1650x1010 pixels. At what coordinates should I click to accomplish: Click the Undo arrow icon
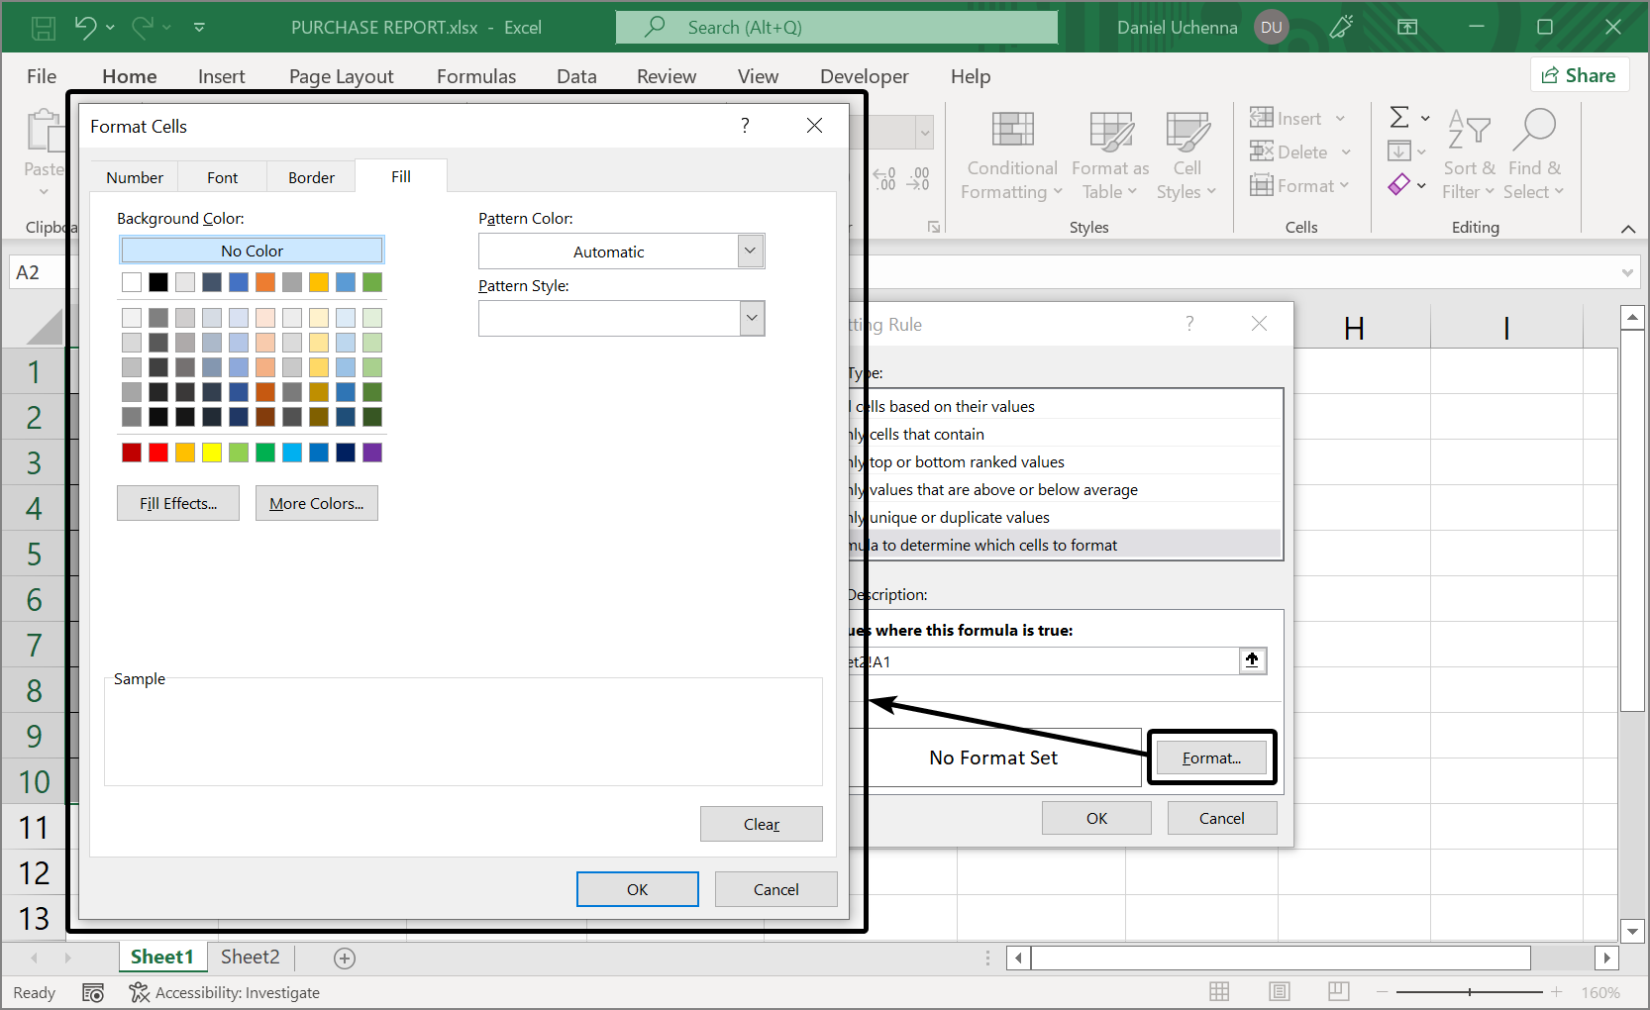point(85,28)
